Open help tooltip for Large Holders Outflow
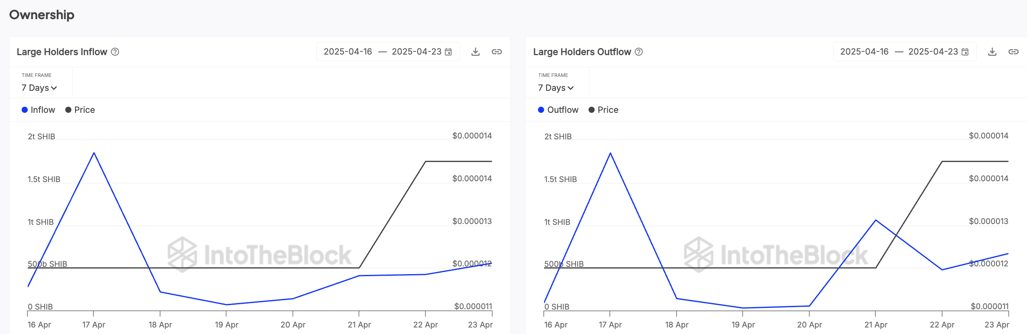Screen dimensions: 1027x334 pyautogui.click(x=639, y=52)
